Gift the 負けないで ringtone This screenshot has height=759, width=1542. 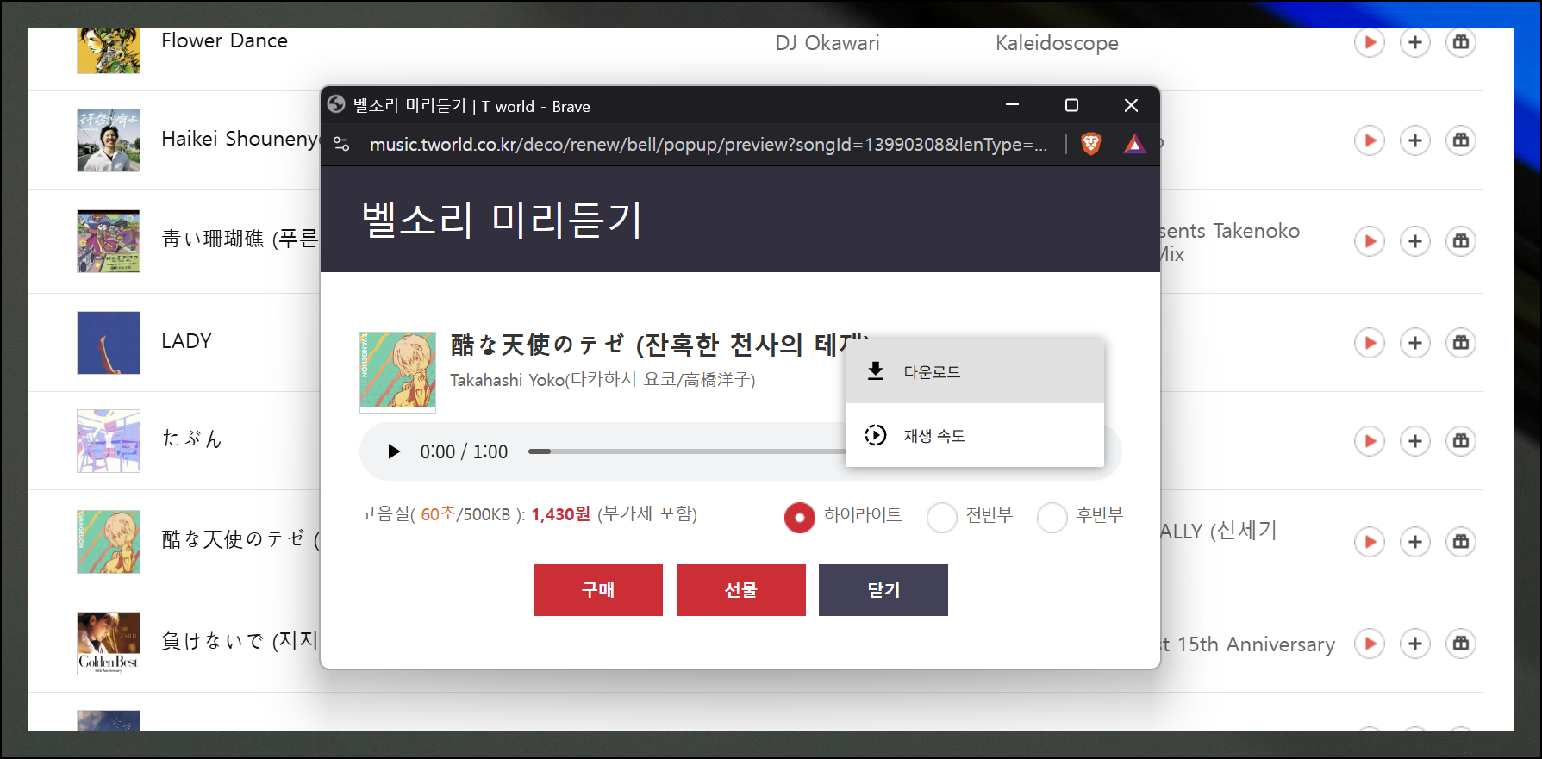pyautogui.click(x=1460, y=644)
